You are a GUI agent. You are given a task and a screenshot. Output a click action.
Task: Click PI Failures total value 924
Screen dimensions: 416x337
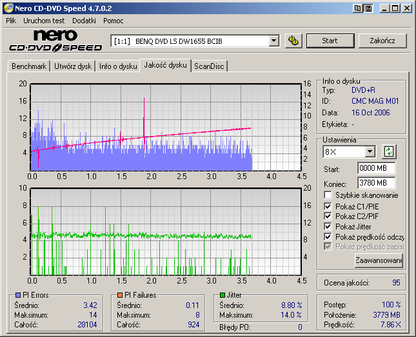[x=193, y=325]
